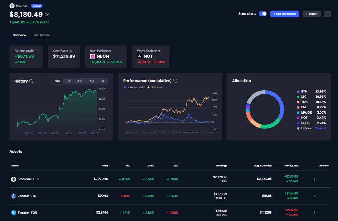The height and width of the screenshot is (221, 338).
Task: Click the All-time profit info icon
Action: click(x=36, y=51)
